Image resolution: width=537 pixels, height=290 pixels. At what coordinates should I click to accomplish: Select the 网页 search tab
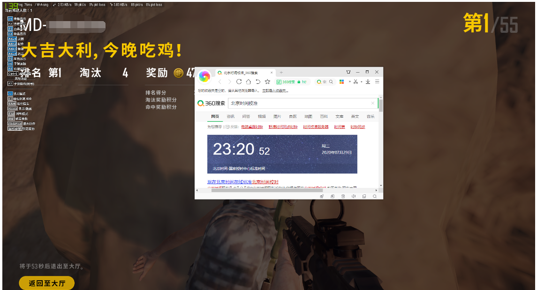[215, 117]
